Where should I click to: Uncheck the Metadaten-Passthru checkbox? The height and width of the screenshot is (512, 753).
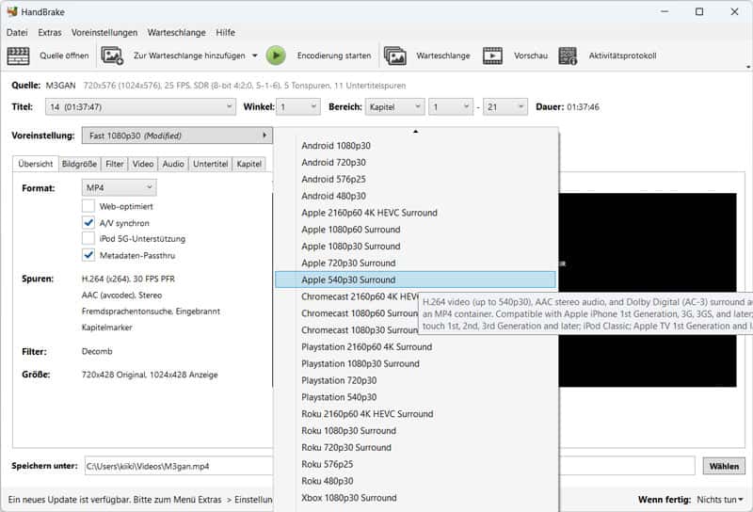(88, 255)
